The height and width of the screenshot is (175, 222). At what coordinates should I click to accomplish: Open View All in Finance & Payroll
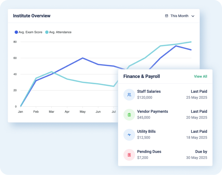click(200, 77)
